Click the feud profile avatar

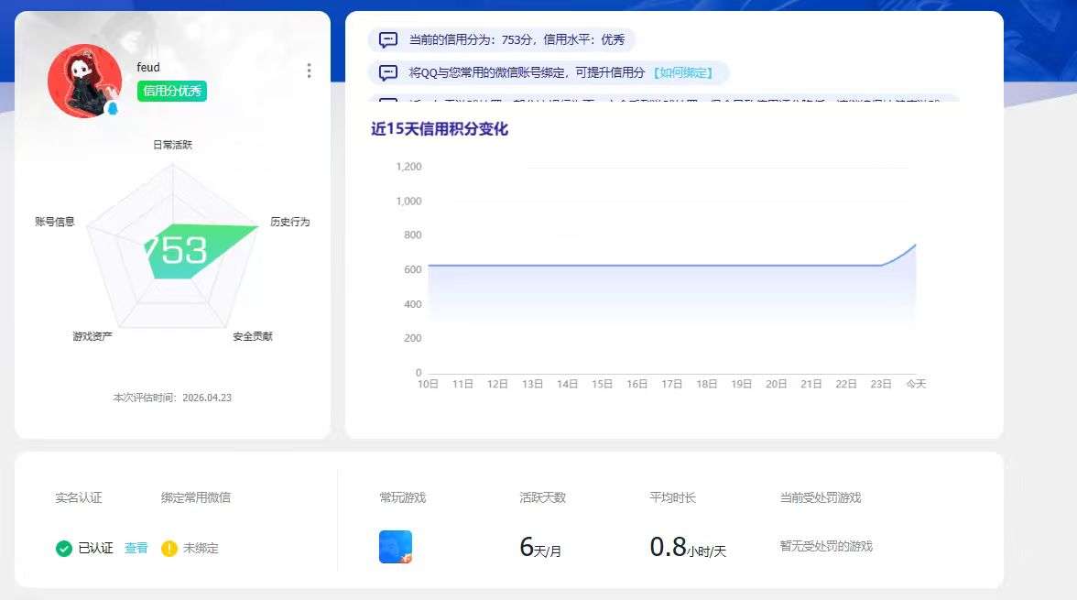point(84,82)
